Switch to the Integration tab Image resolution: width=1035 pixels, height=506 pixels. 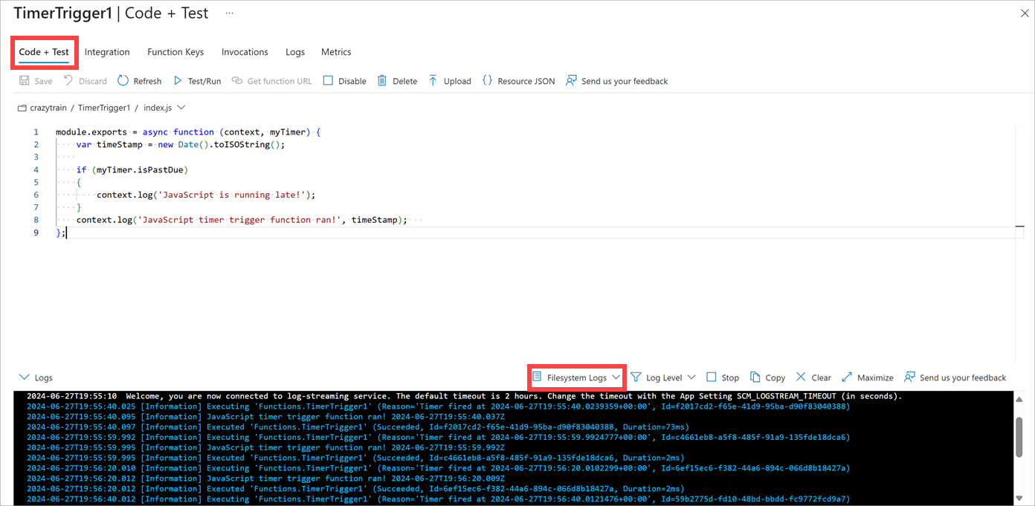[107, 52]
